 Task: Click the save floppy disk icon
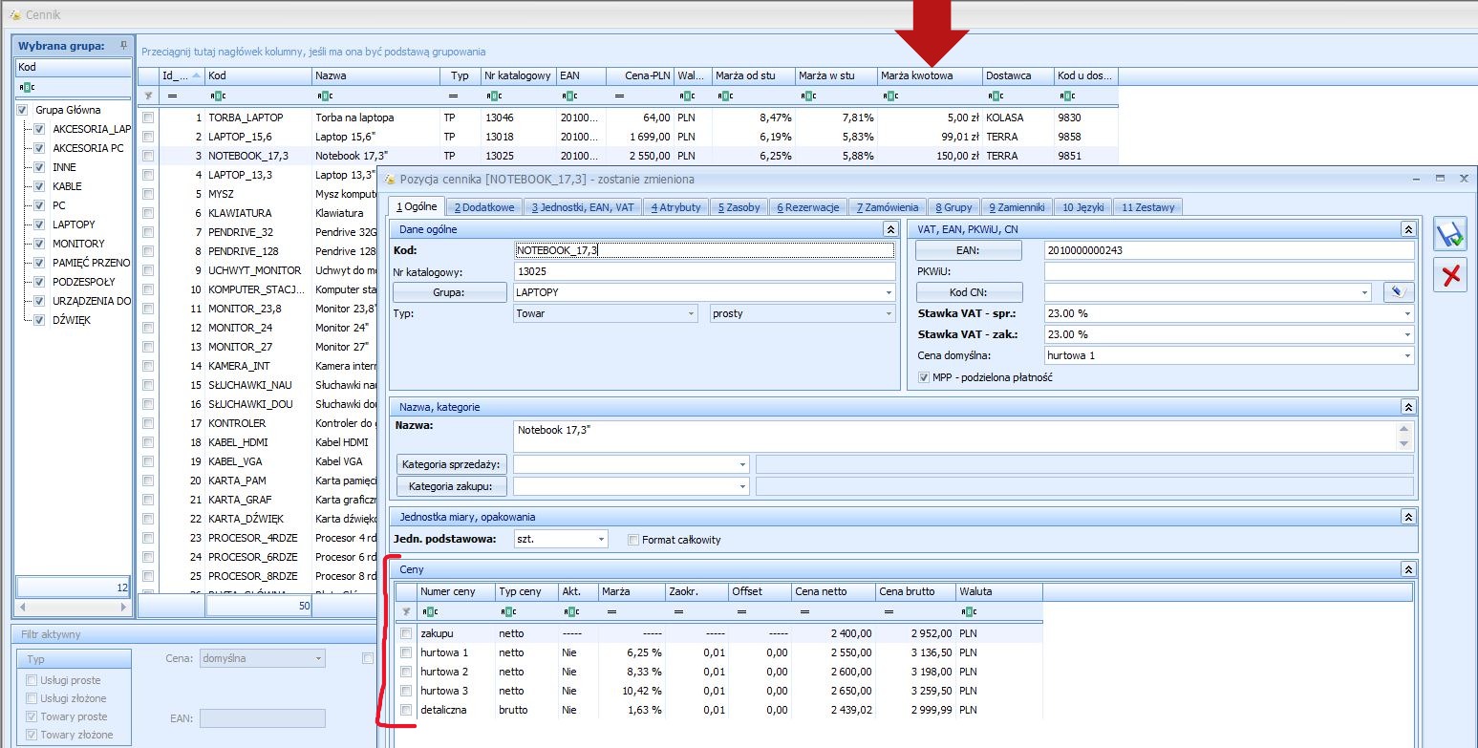click(1450, 235)
